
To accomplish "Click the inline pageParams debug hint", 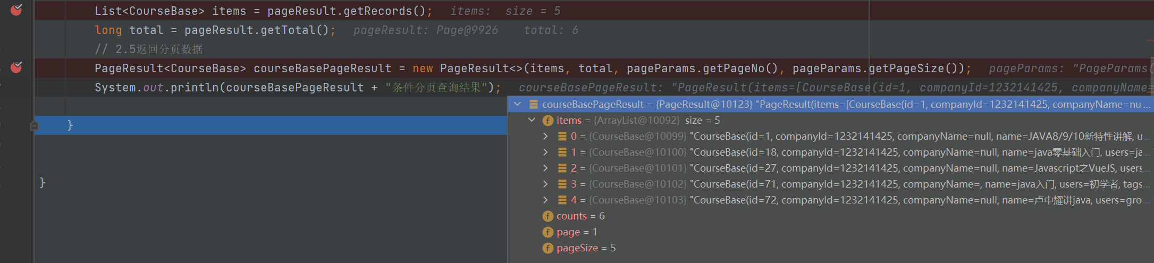I will click(1071, 69).
